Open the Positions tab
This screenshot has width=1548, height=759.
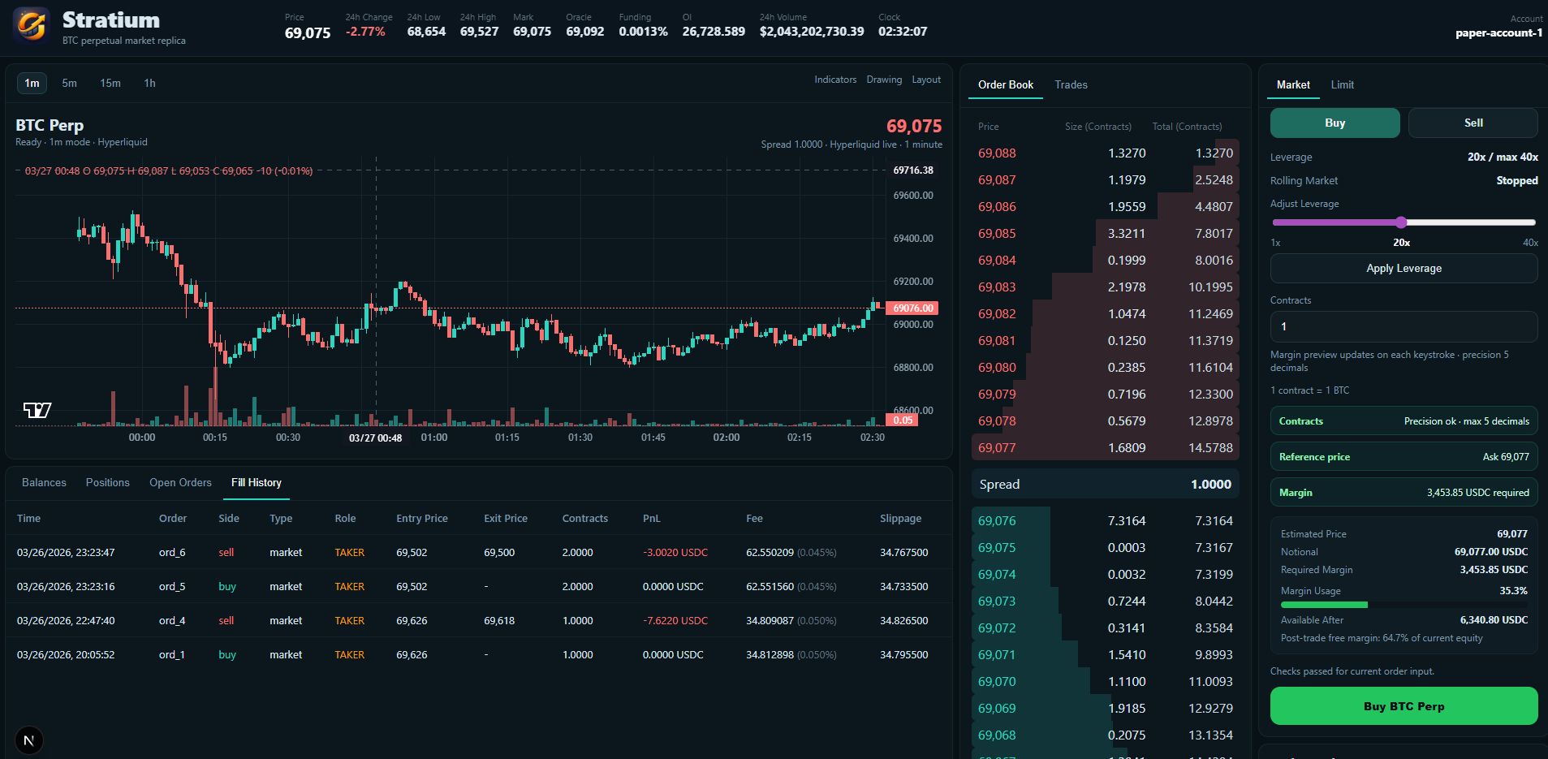click(x=108, y=482)
